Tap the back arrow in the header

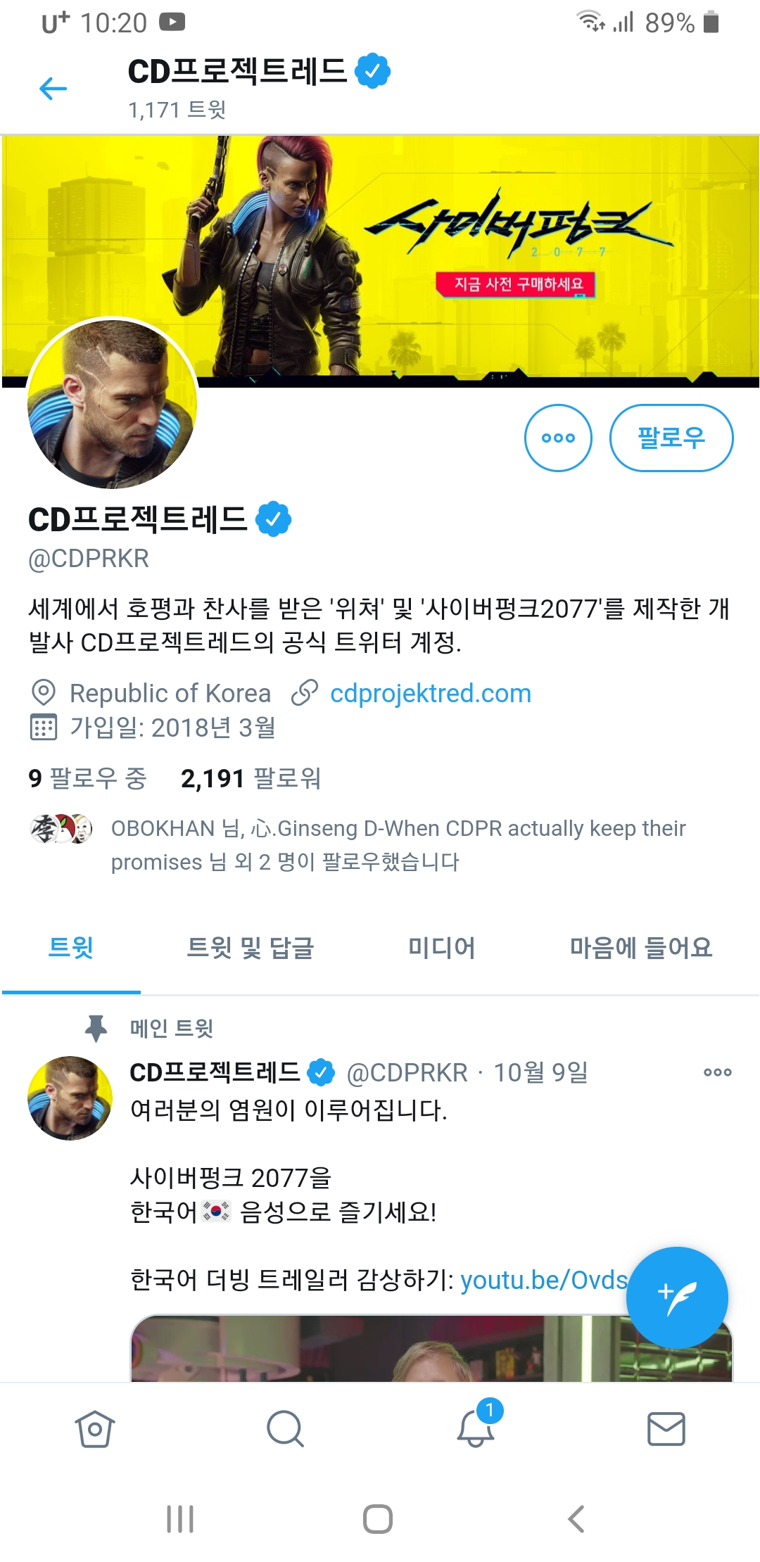[53, 89]
